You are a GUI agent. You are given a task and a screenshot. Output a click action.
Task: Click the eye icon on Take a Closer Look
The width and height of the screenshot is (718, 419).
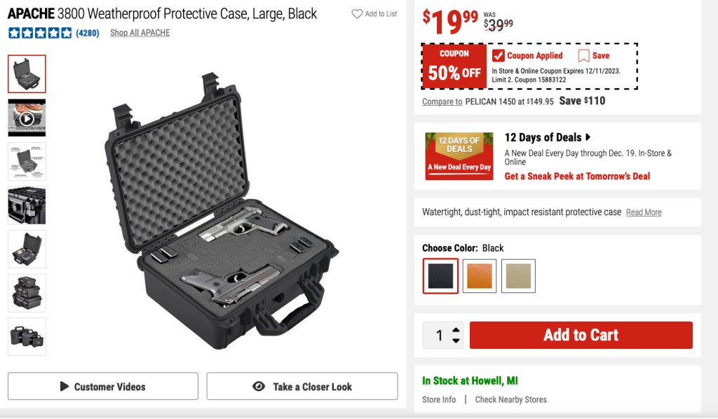259,387
